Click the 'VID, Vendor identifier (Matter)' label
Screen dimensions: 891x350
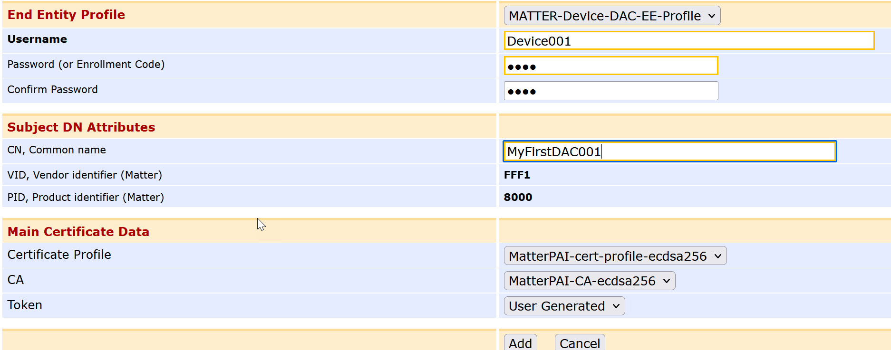[85, 175]
